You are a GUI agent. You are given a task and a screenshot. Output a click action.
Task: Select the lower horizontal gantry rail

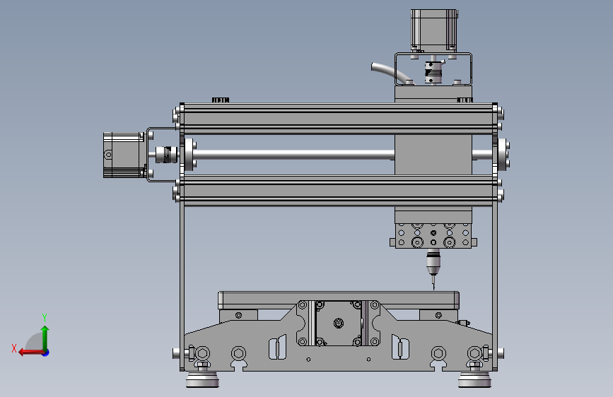pyautogui.click(x=339, y=190)
